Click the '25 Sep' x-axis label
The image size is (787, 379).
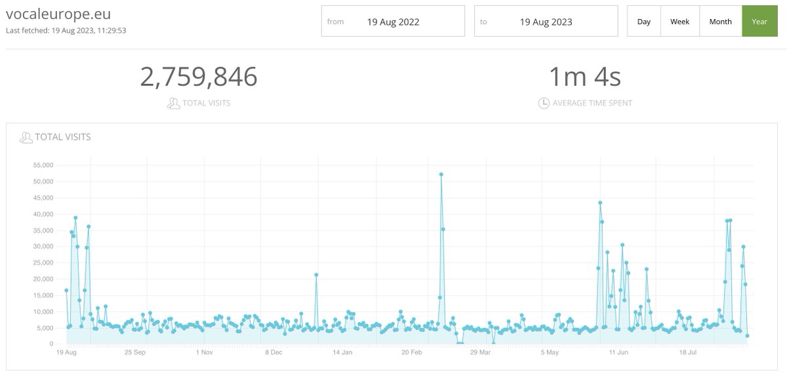[135, 352]
